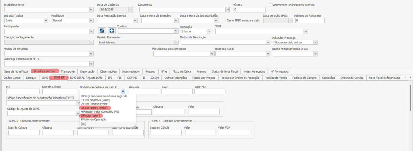This screenshot has width=413, height=151.
Task: Choose 2 Lista Positiva (valor) option
Action: (x=108, y=104)
